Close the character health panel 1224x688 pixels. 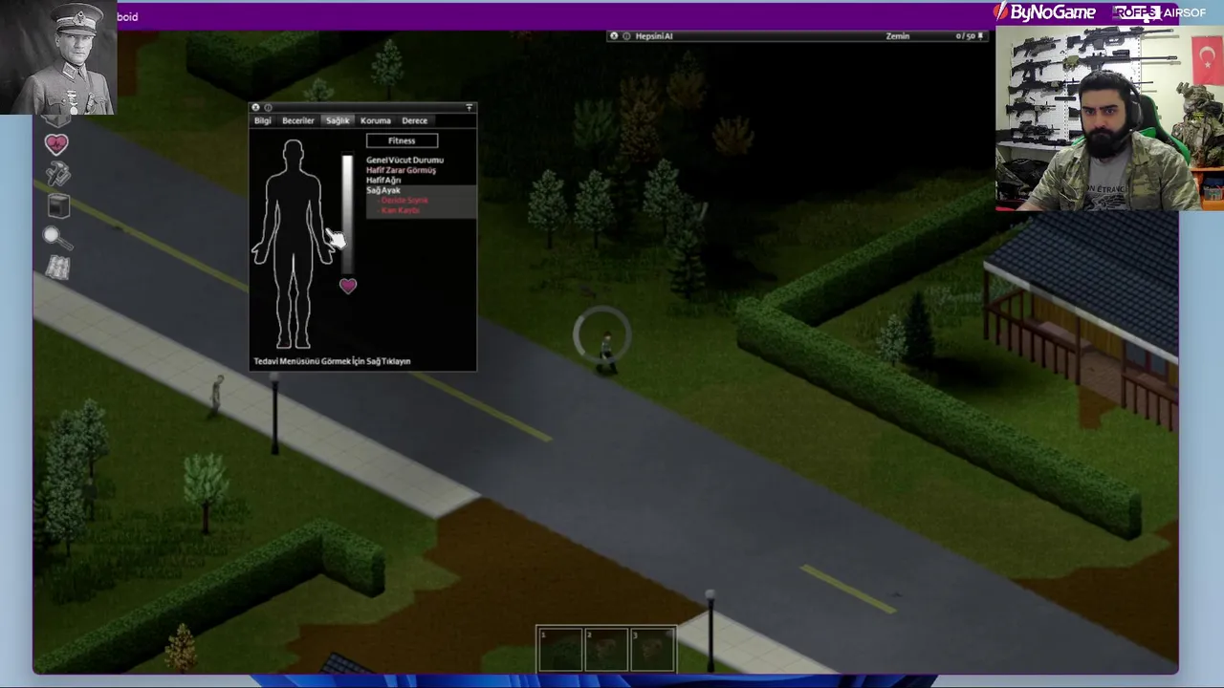[x=255, y=108]
